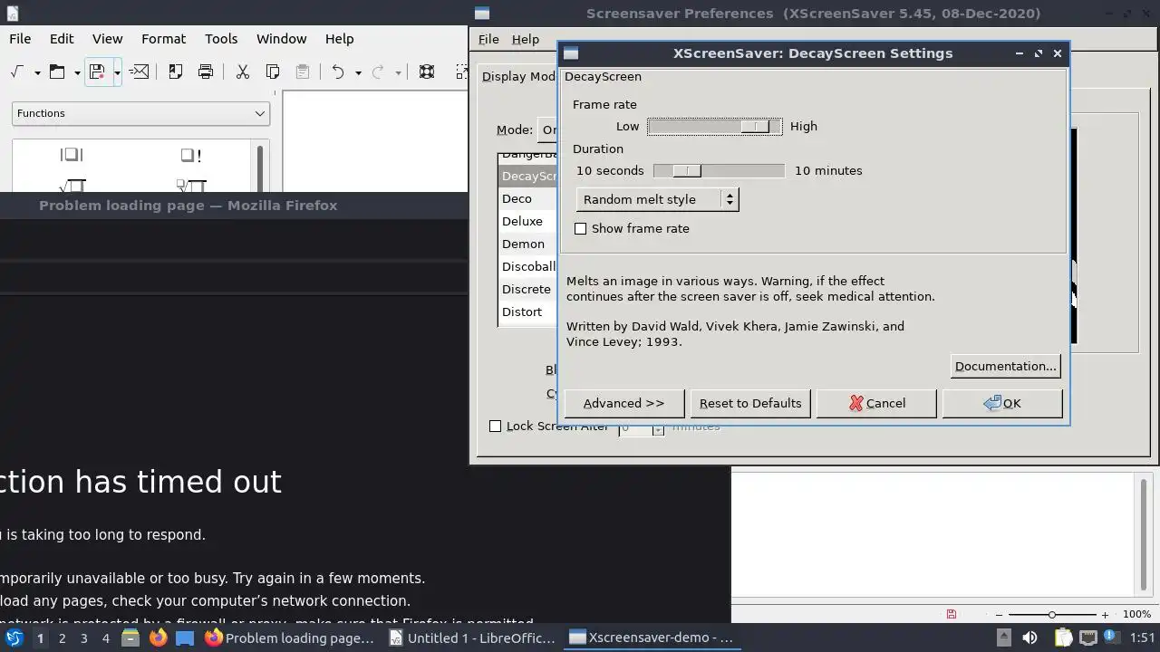This screenshot has width=1160, height=652.
Task: Click the LibreOffice zoom slider handle
Action: [1051, 615]
